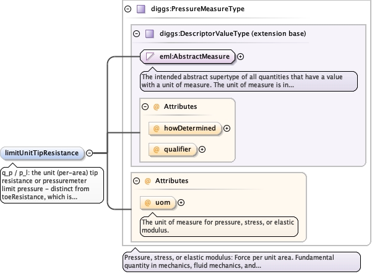Select the eml:AbstractMeasure node

pos(188,57)
